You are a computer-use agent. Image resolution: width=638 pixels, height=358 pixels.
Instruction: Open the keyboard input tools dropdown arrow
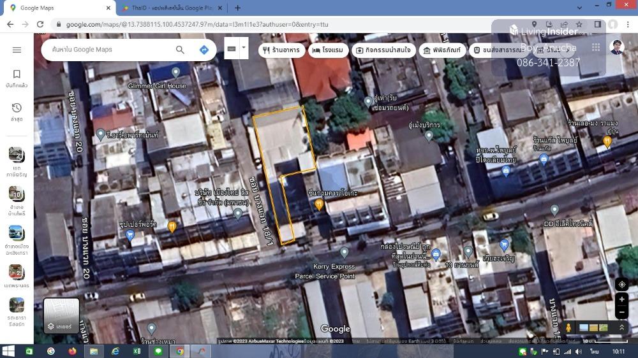coord(243,48)
